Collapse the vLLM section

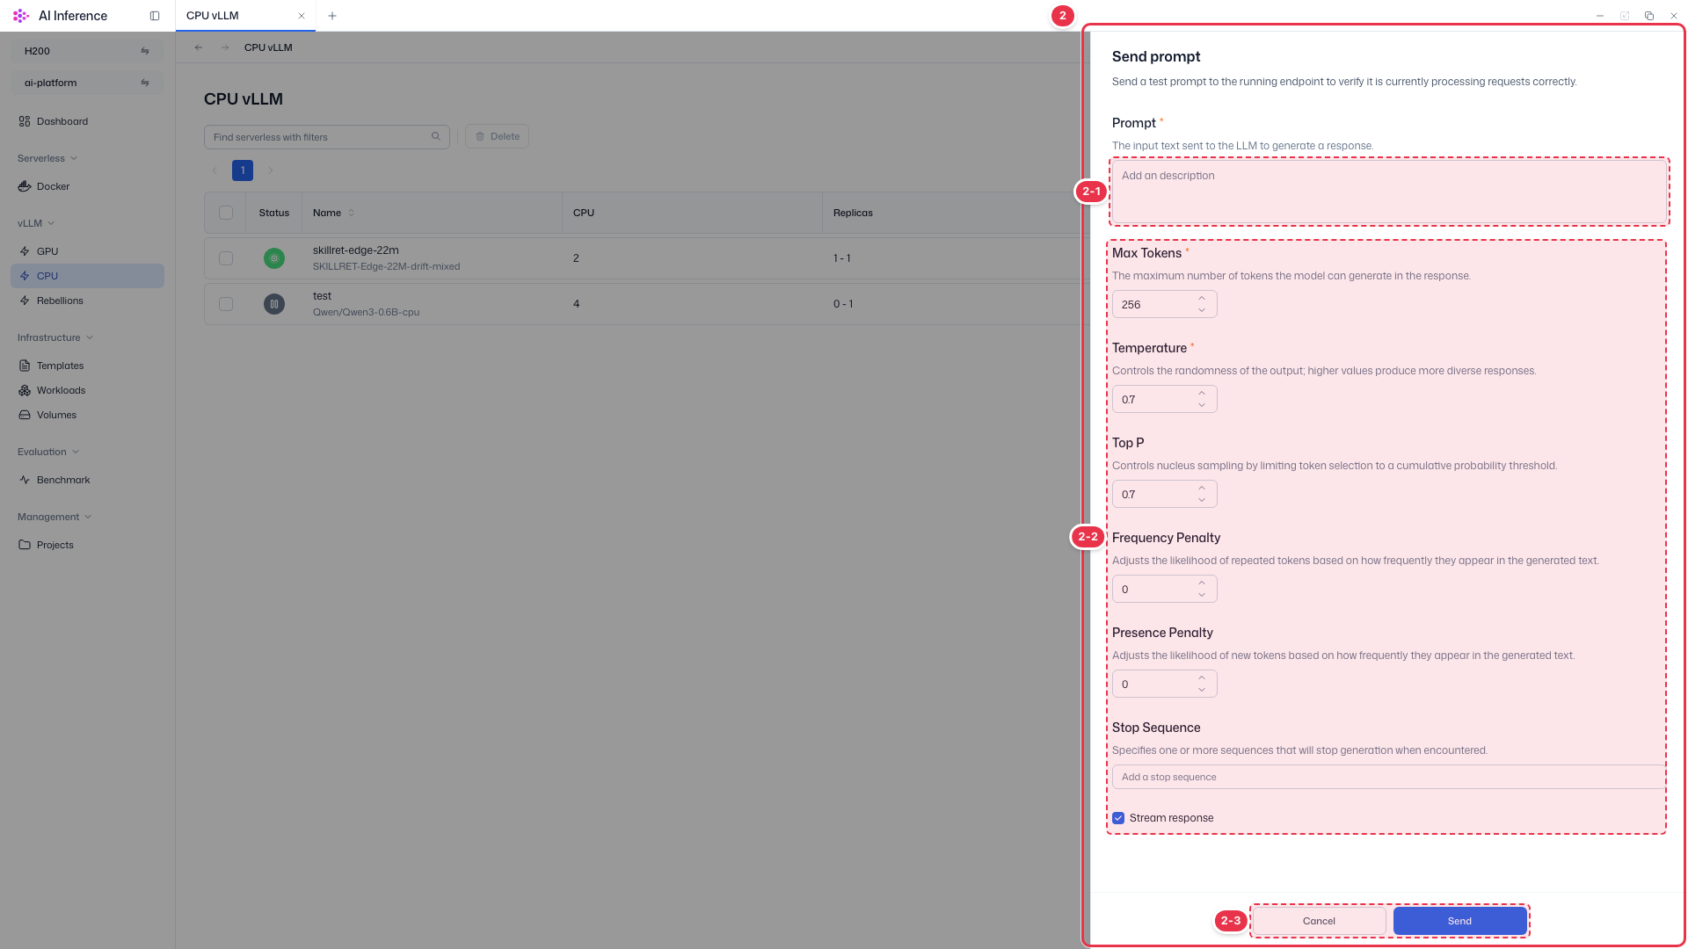(36, 223)
